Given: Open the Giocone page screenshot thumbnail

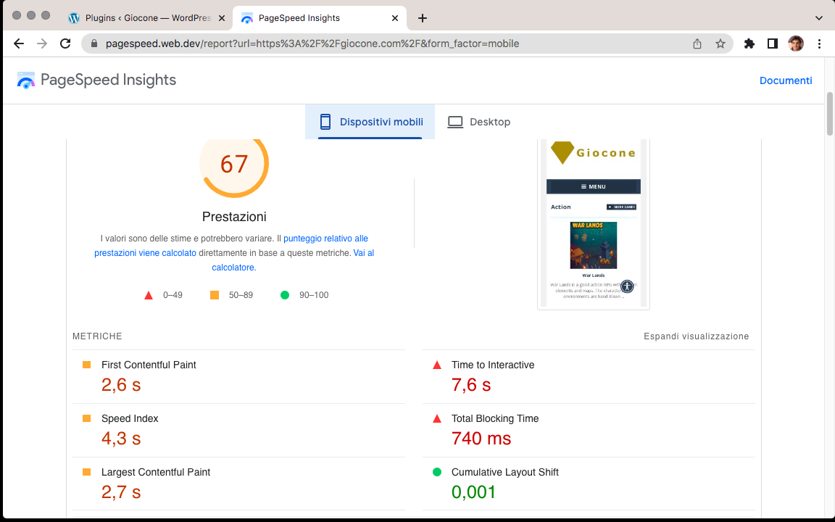Looking at the screenshot, I should click(x=593, y=224).
